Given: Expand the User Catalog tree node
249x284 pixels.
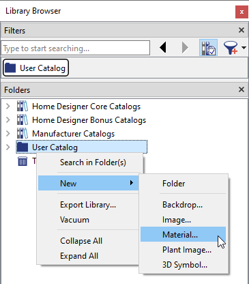Looking at the screenshot, I should tap(8, 147).
